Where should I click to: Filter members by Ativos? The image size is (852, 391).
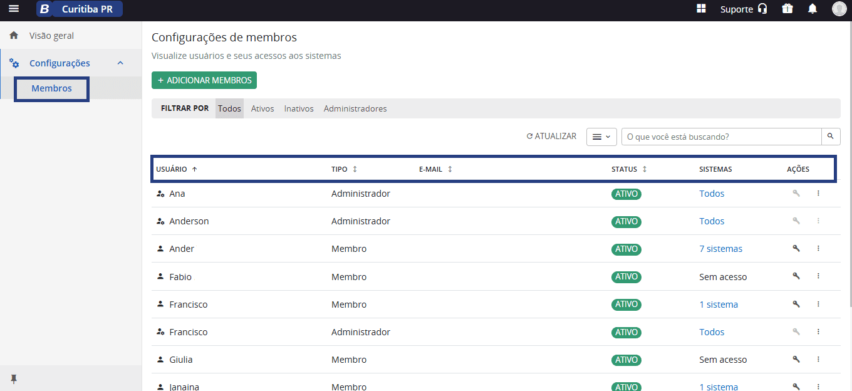tap(262, 108)
